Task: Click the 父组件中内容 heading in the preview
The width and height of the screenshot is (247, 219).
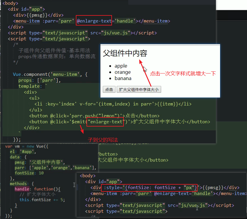Action: (x=125, y=53)
